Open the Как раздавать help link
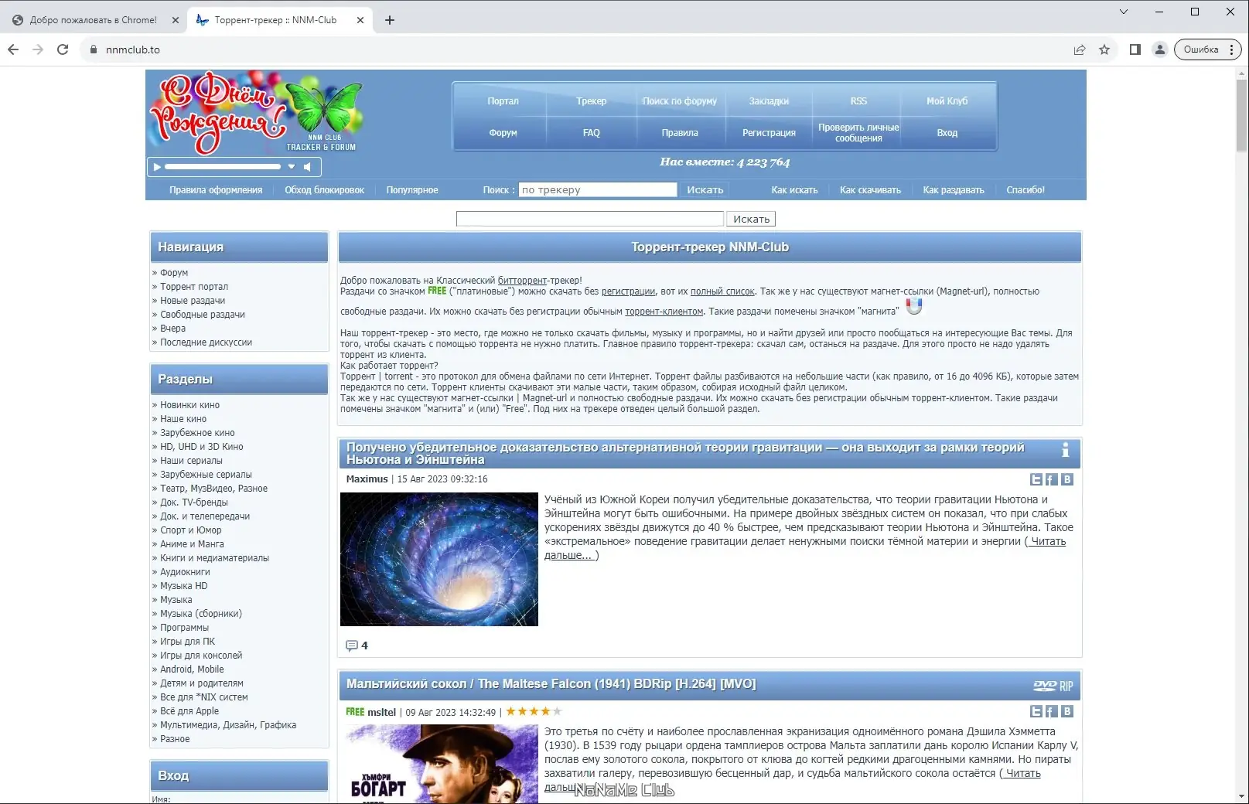The width and height of the screenshot is (1249, 804). click(x=954, y=190)
